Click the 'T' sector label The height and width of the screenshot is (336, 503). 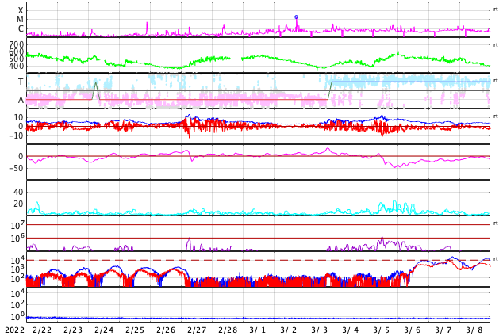click(21, 82)
